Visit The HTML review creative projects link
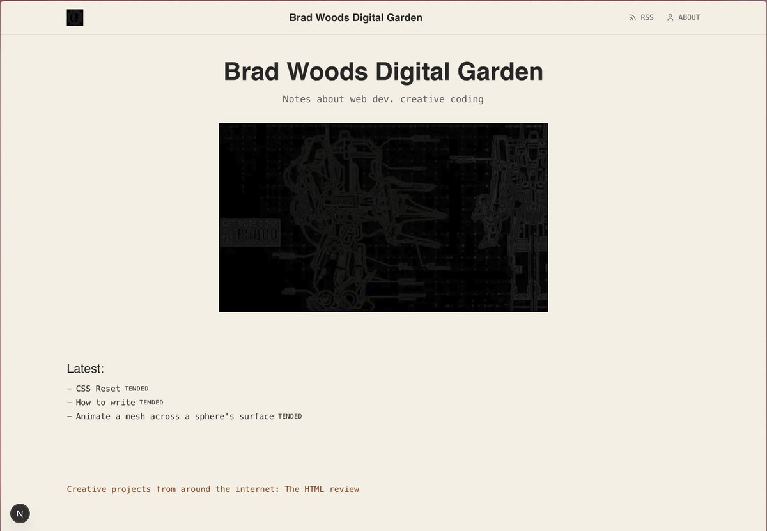Screen dimensions: 767x531 tap(213, 489)
